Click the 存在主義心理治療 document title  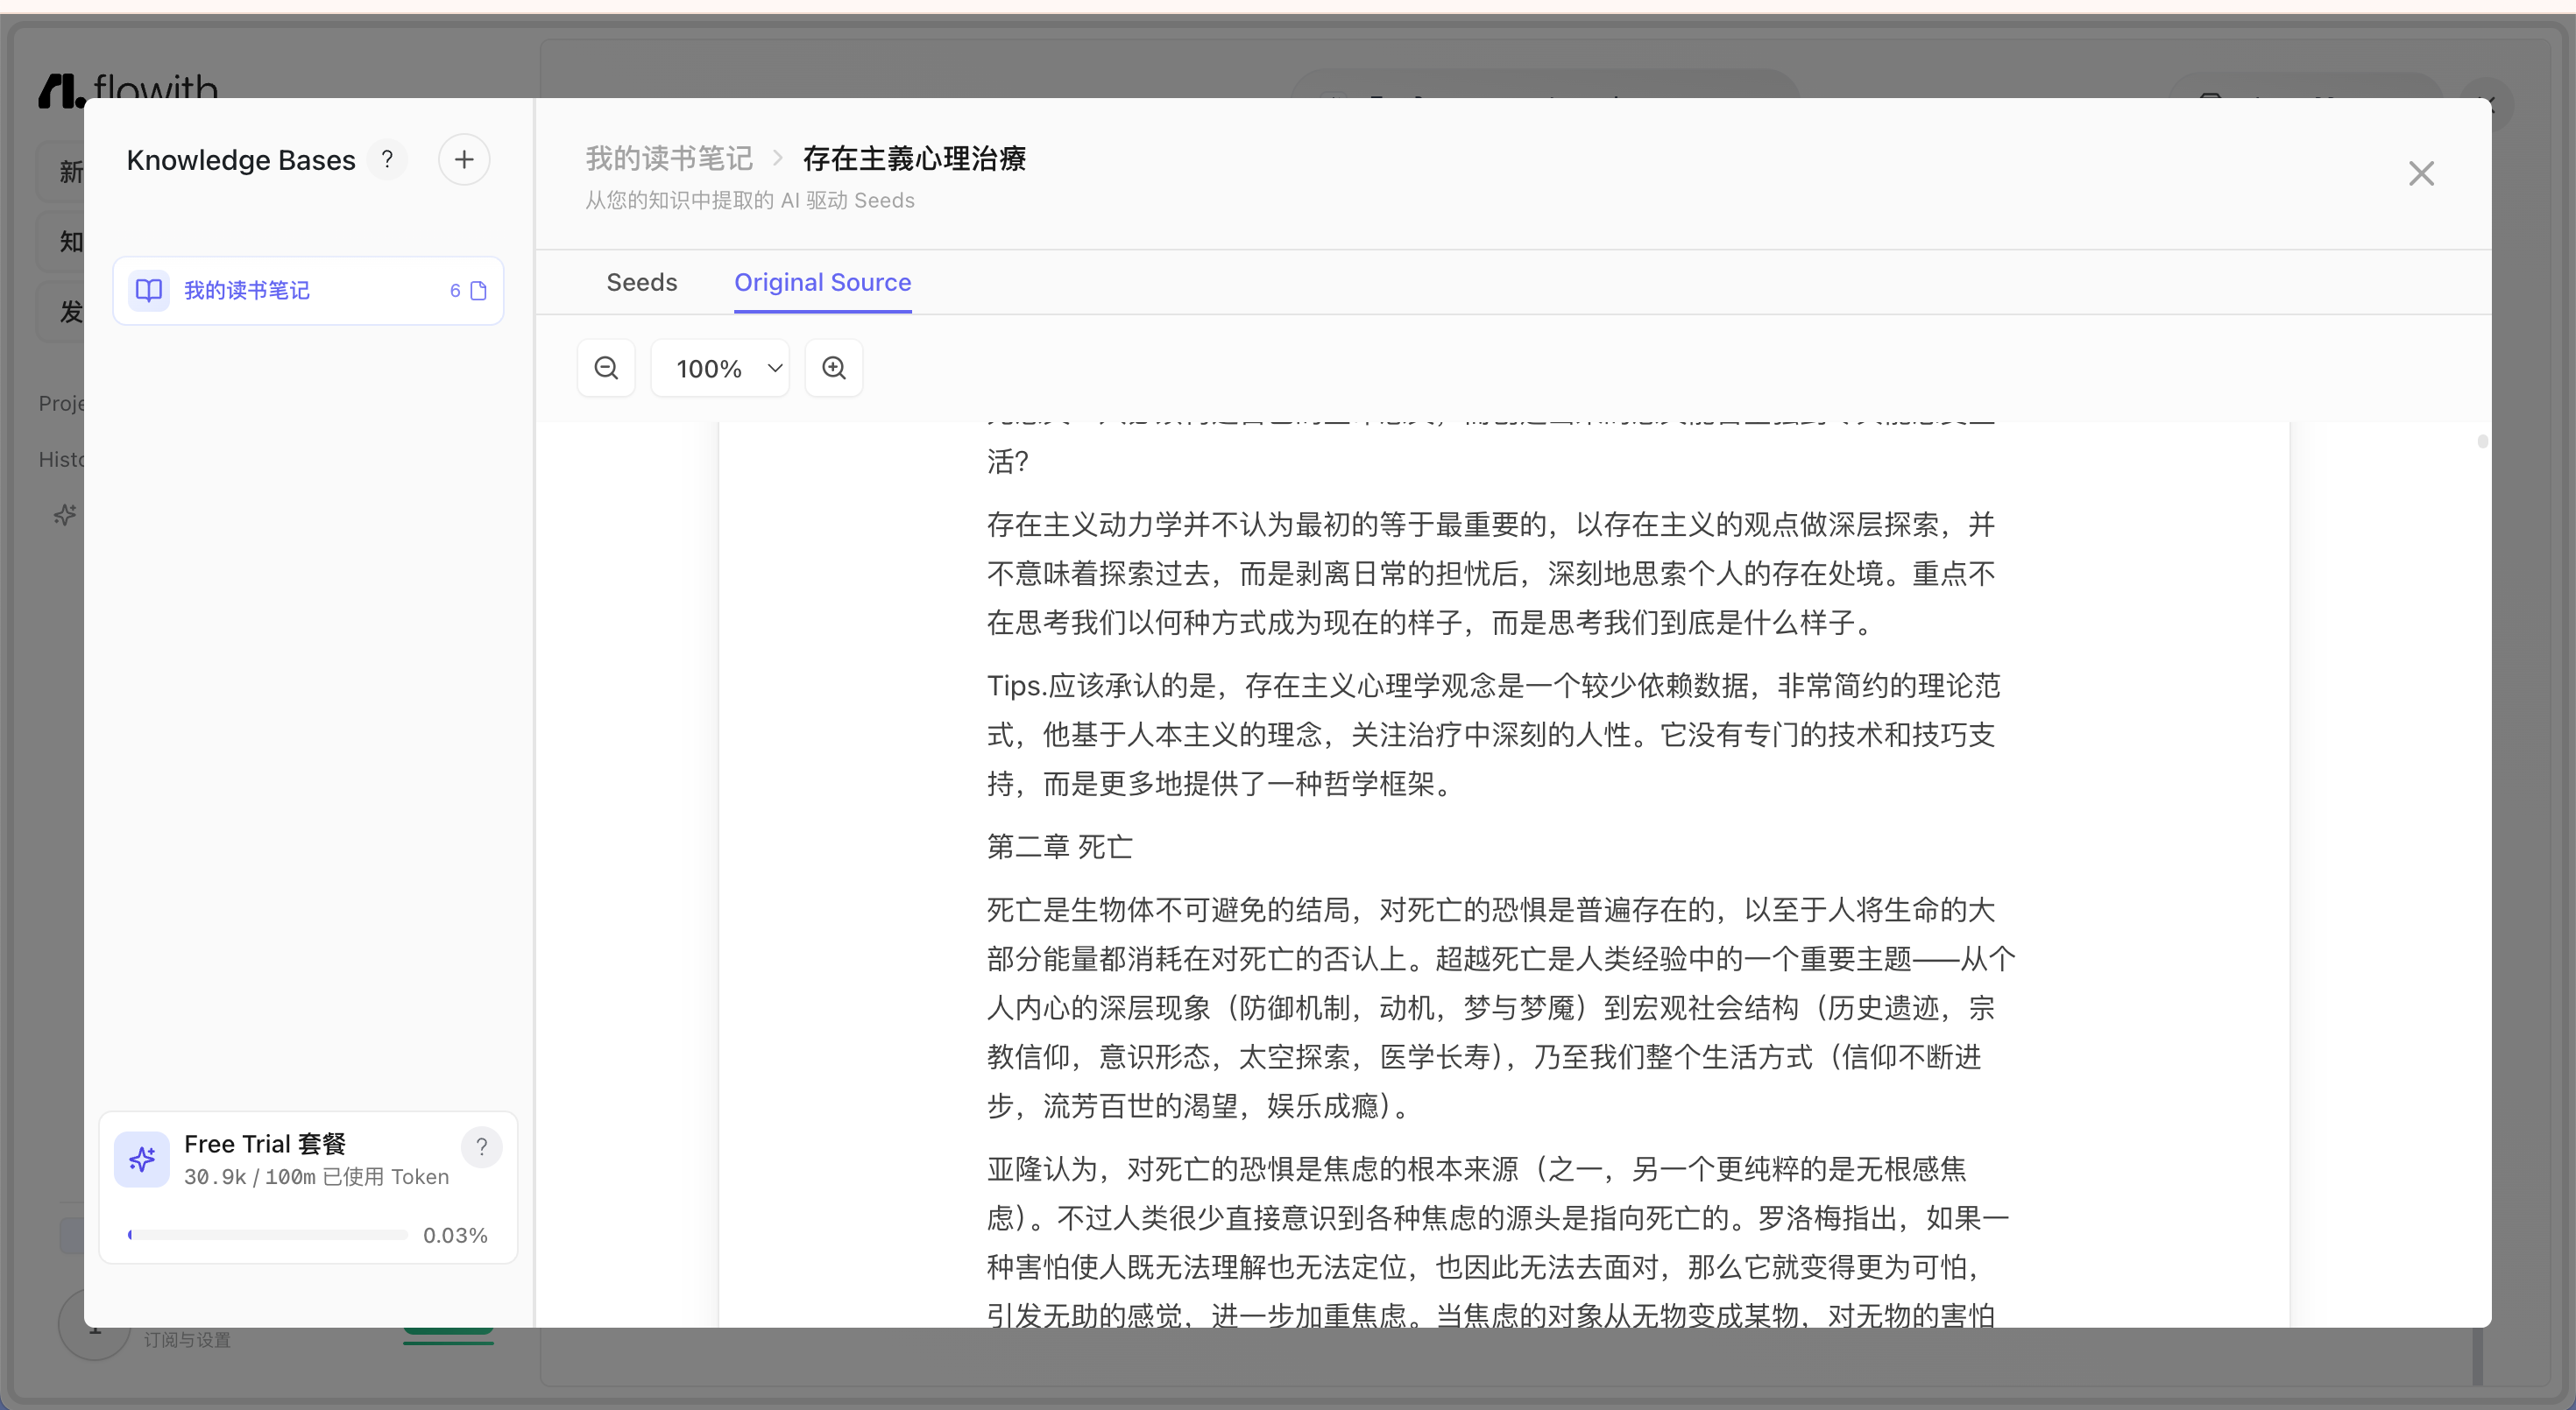tap(914, 158)
